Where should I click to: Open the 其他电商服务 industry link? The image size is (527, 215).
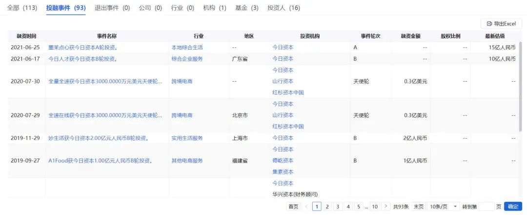pyautogui.click(x=187, y=161)
